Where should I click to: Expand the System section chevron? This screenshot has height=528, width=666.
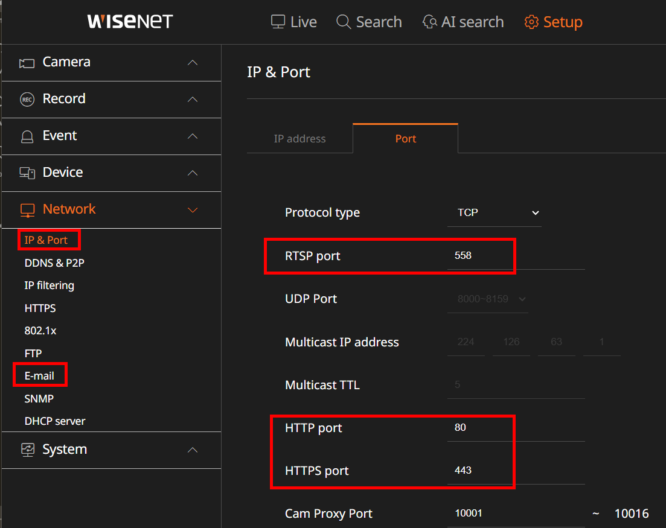(x=193, y=450)
